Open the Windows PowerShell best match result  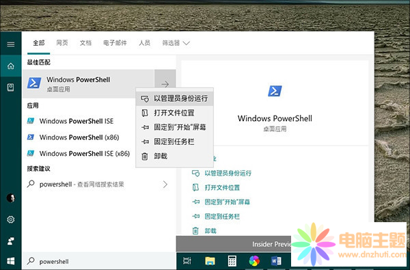[88, 84]
